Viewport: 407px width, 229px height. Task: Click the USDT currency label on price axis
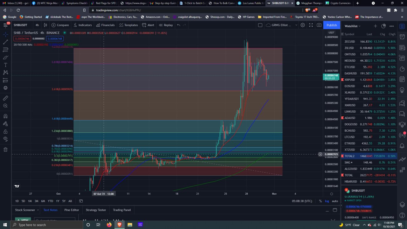click(x=331, y=33)
